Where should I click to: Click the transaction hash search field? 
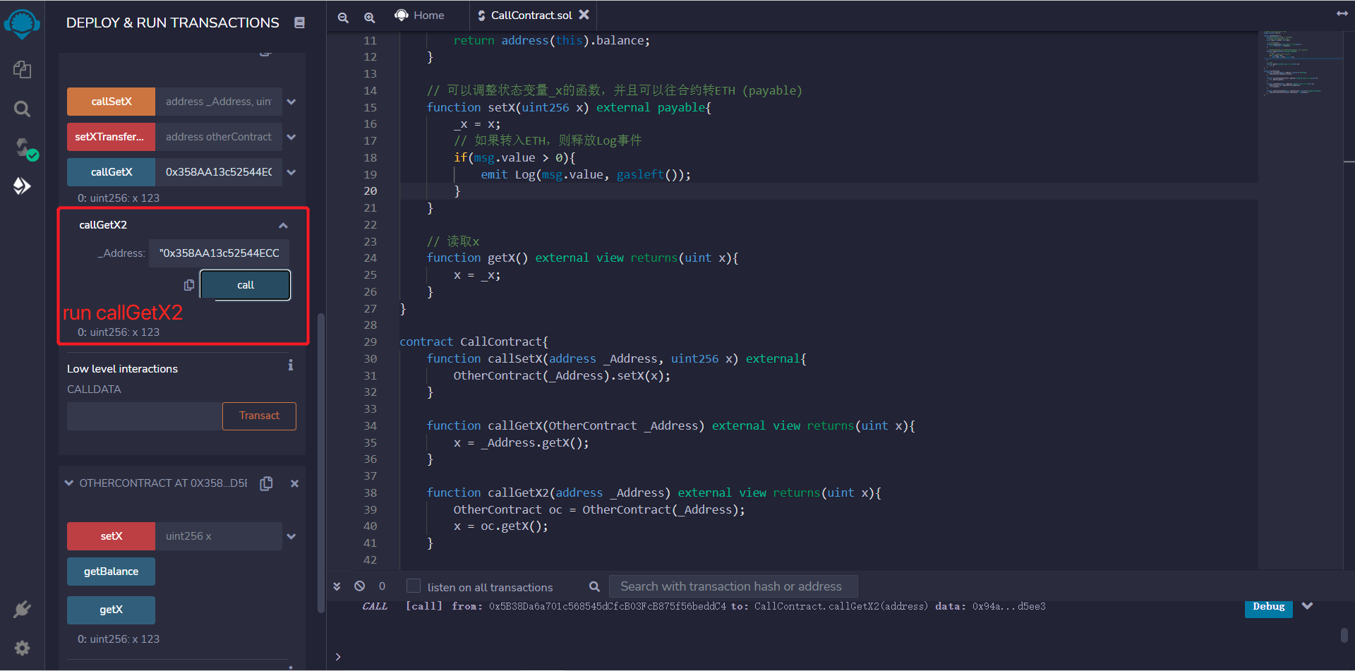(x=733, y=586)
